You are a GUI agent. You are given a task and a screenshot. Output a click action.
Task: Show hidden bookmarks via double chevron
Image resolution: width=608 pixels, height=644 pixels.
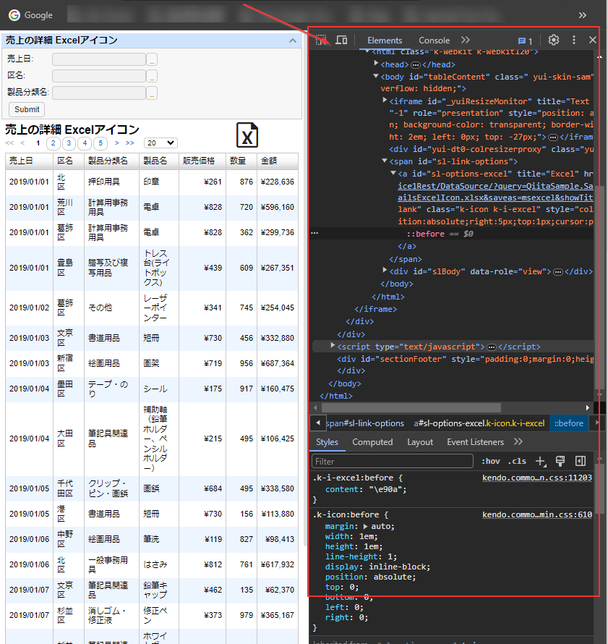[x=583, y=15]
